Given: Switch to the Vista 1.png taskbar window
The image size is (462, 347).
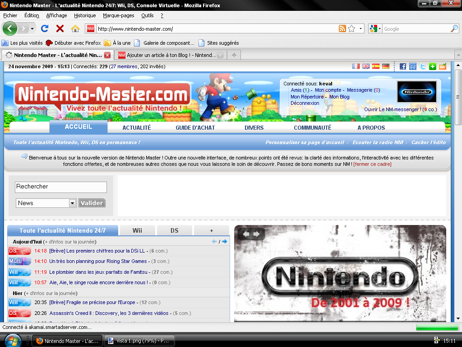Looking at the screenshot, I should click(x=140, y=341).
